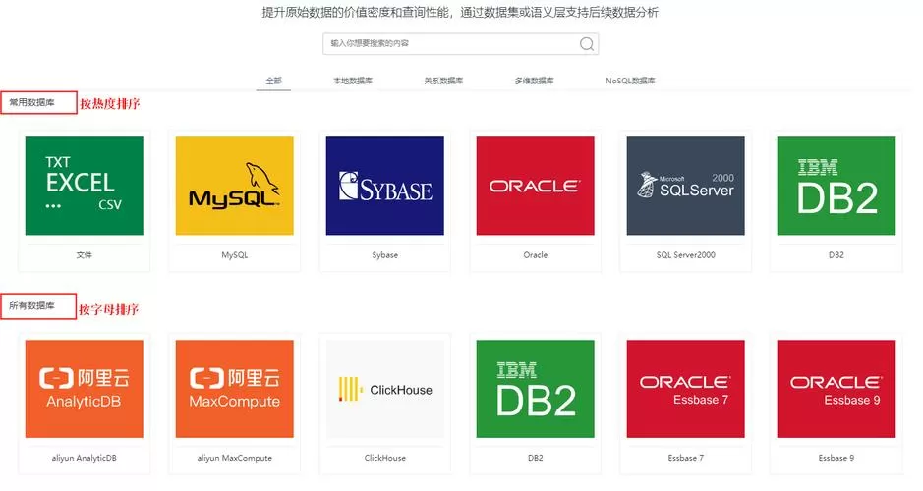The height and width of the screenshot is (491, 923).
Task: Open the aliyun AnalyticDB tile
Action: point(85,389)
